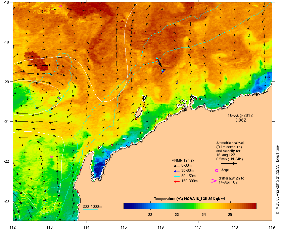Click the cyan 80-150m legend arrow
The width and height of the screenshot is (282, 229).
(177, 176)
